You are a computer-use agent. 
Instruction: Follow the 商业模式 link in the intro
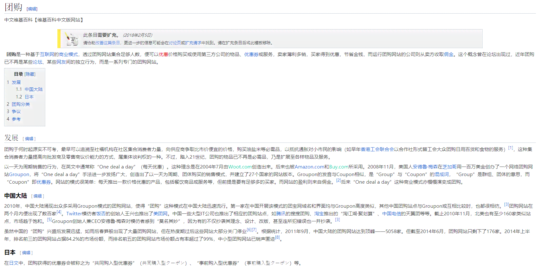point(68,54)
